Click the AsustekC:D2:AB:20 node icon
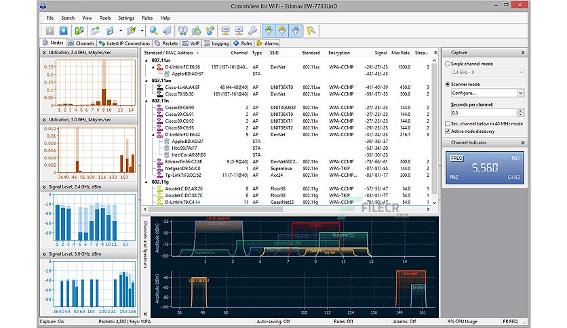567x328 pixels. click(x=160, y=188)
